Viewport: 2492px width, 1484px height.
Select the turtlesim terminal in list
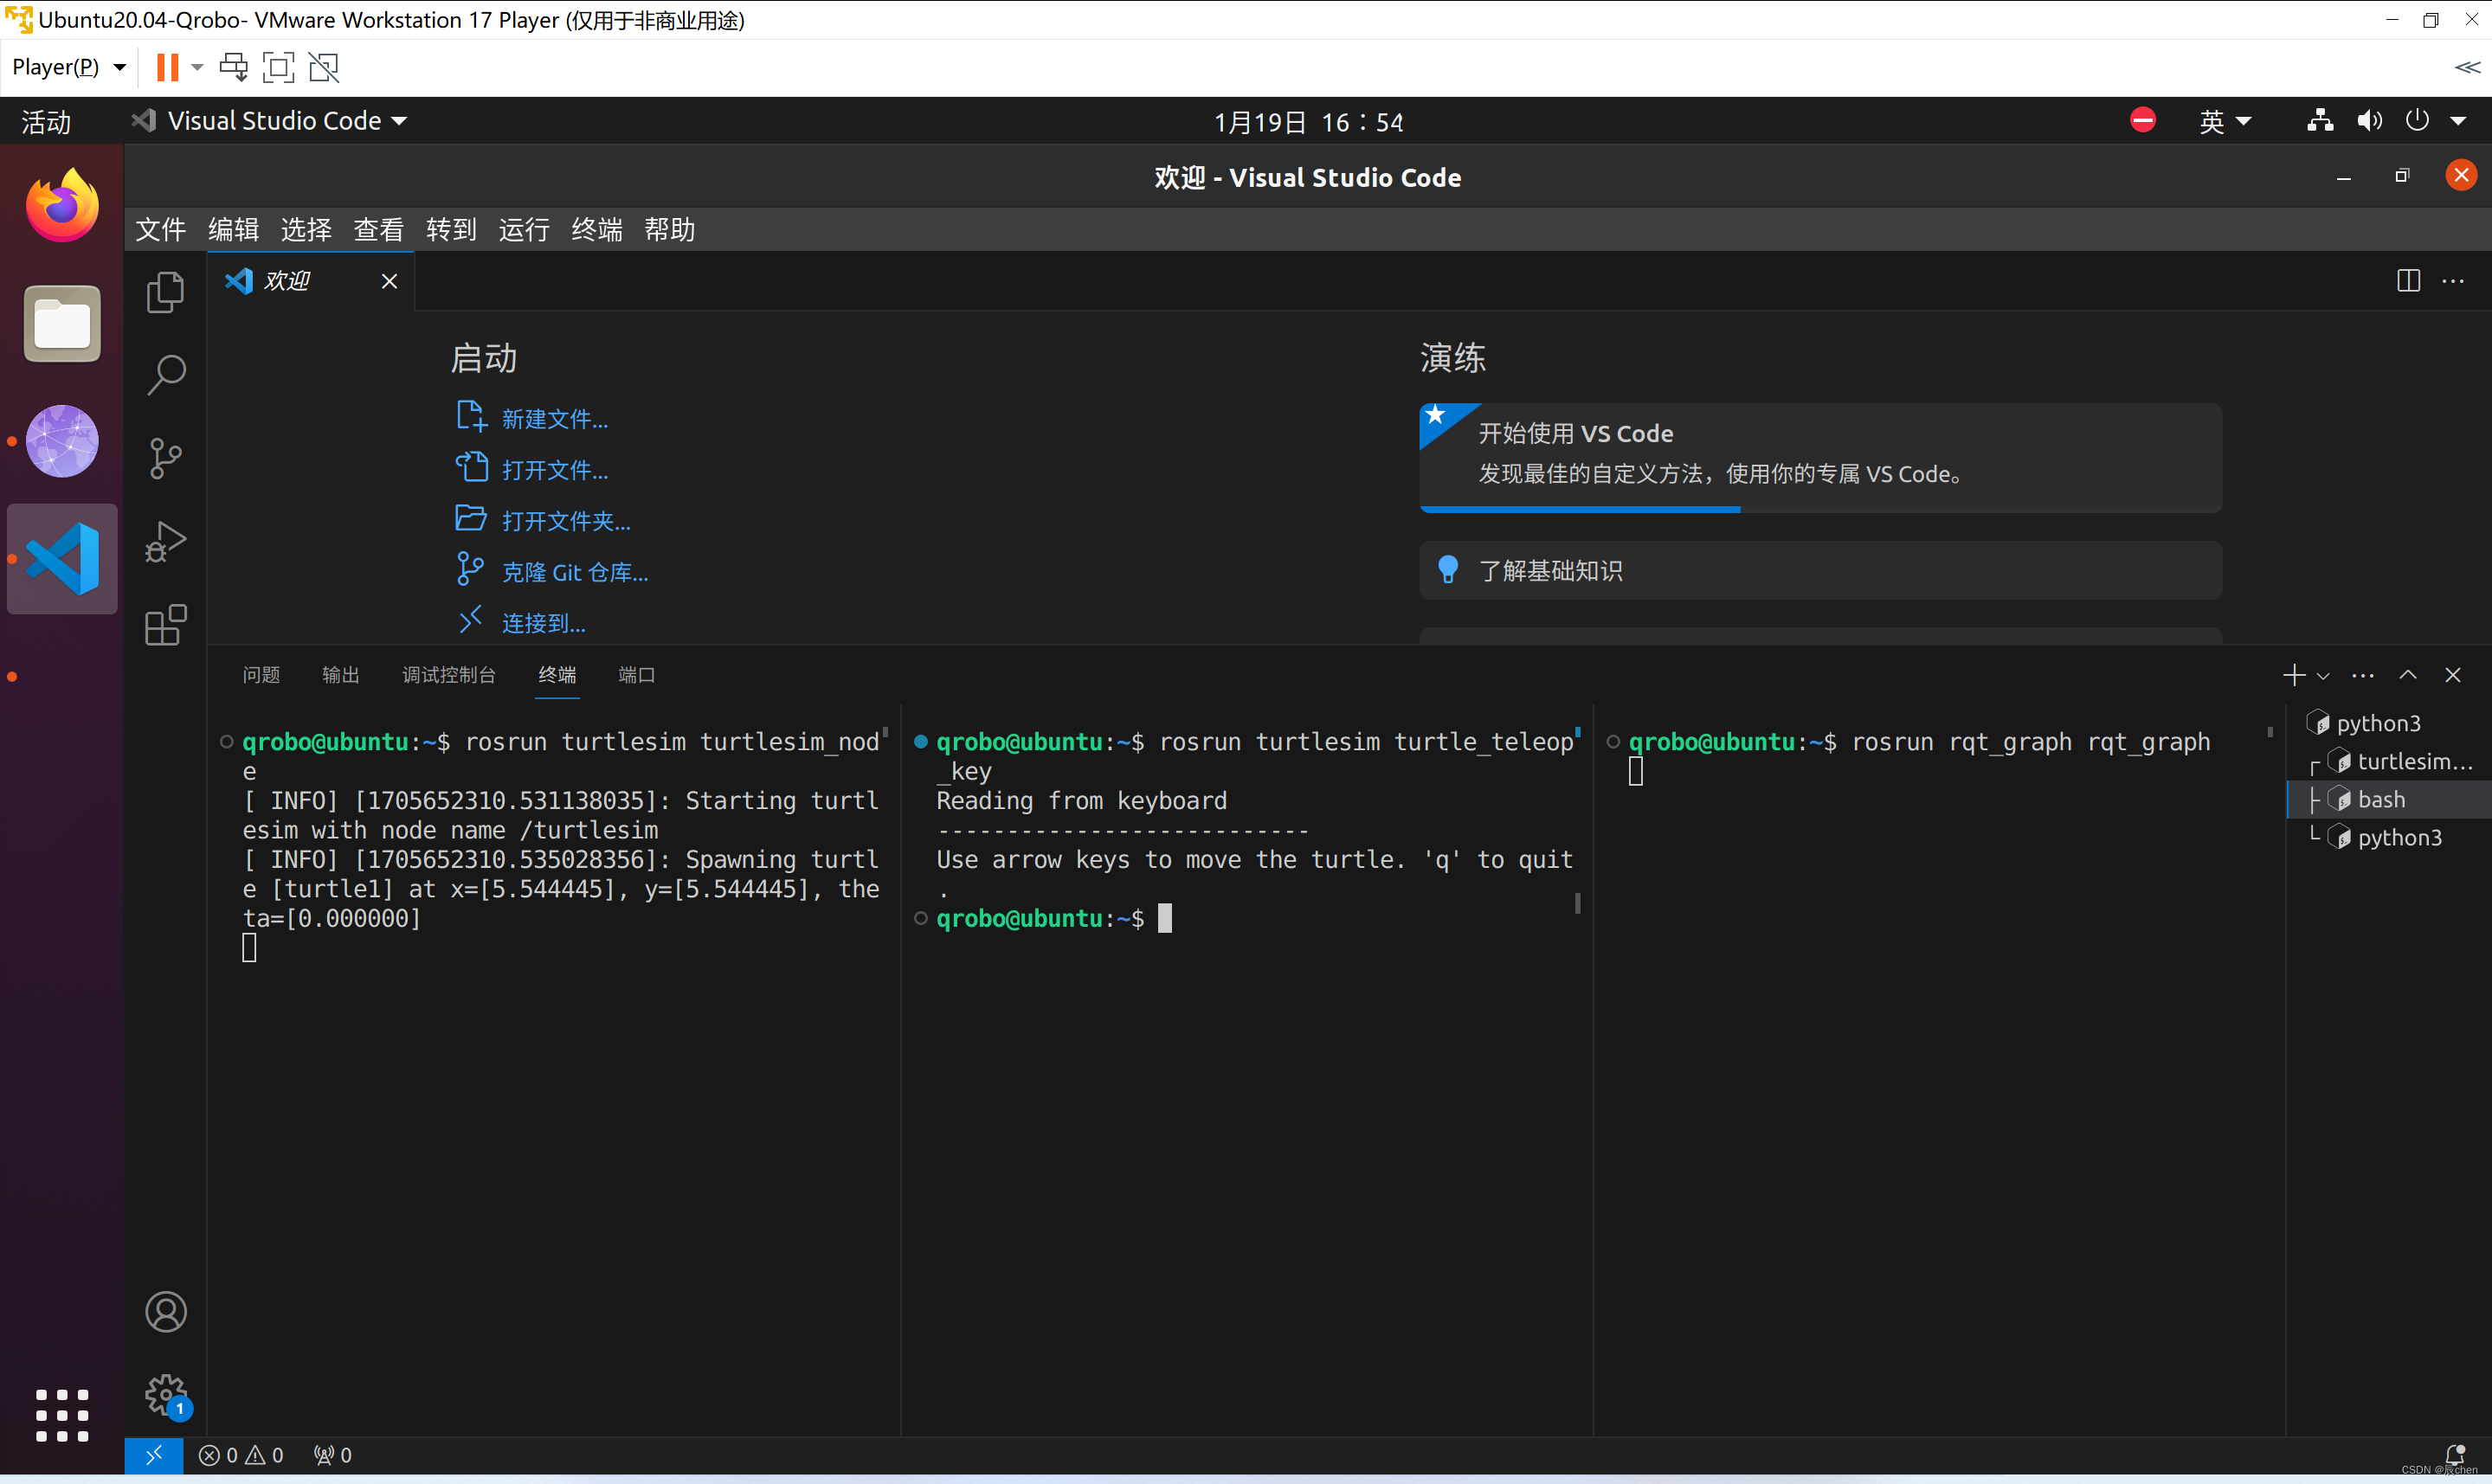2388,761
